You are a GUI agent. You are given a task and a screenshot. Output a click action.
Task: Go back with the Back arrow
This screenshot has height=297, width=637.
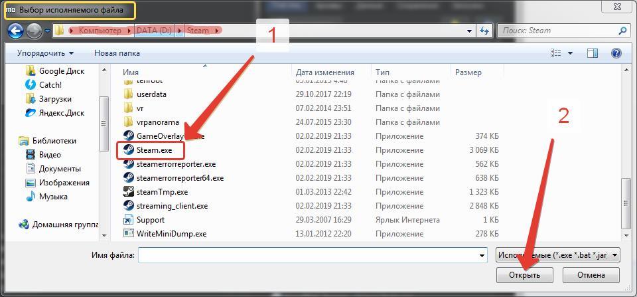click(16, 31)
